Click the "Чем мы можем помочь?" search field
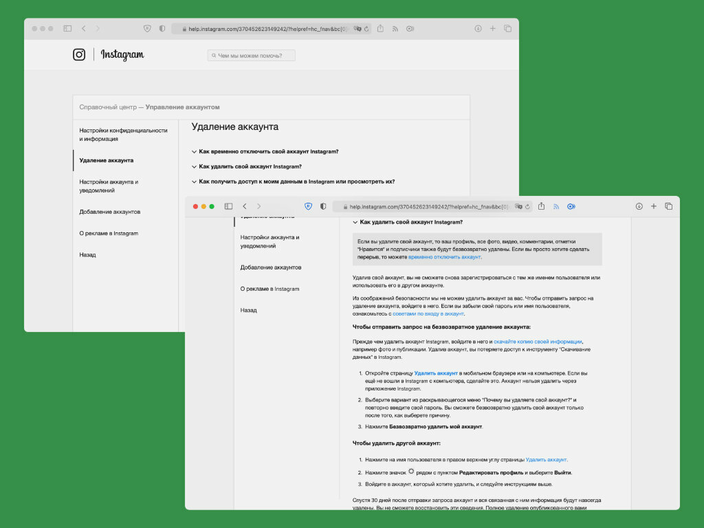This screenshot has width=704, height=528. [x=252, y=56]
